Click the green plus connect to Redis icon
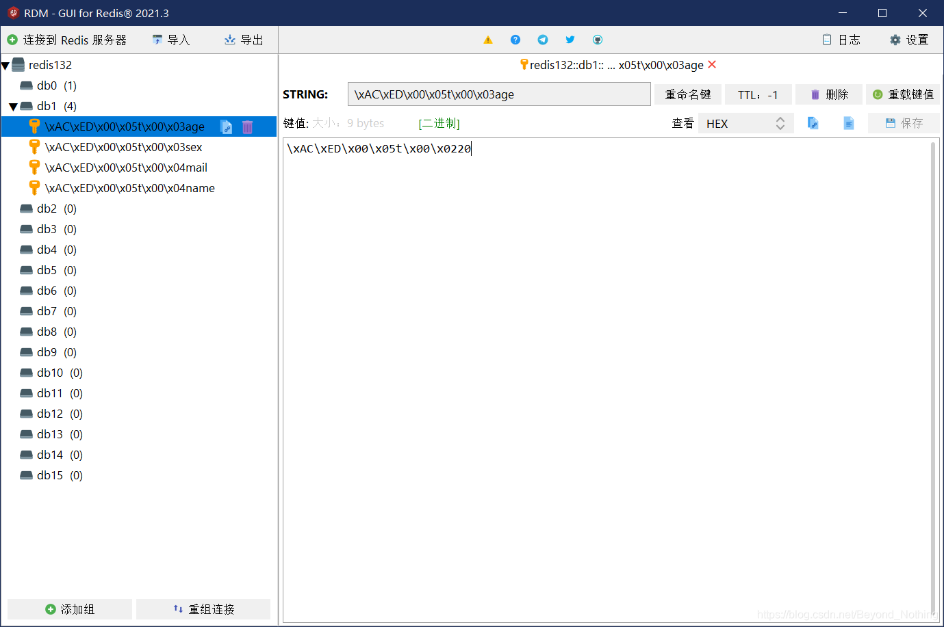This screenshot has width=944, height=627. click(12, 40)
